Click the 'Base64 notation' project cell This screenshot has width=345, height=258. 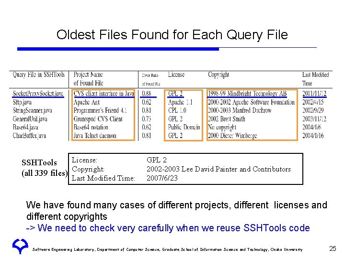click(x=91, y=127)
